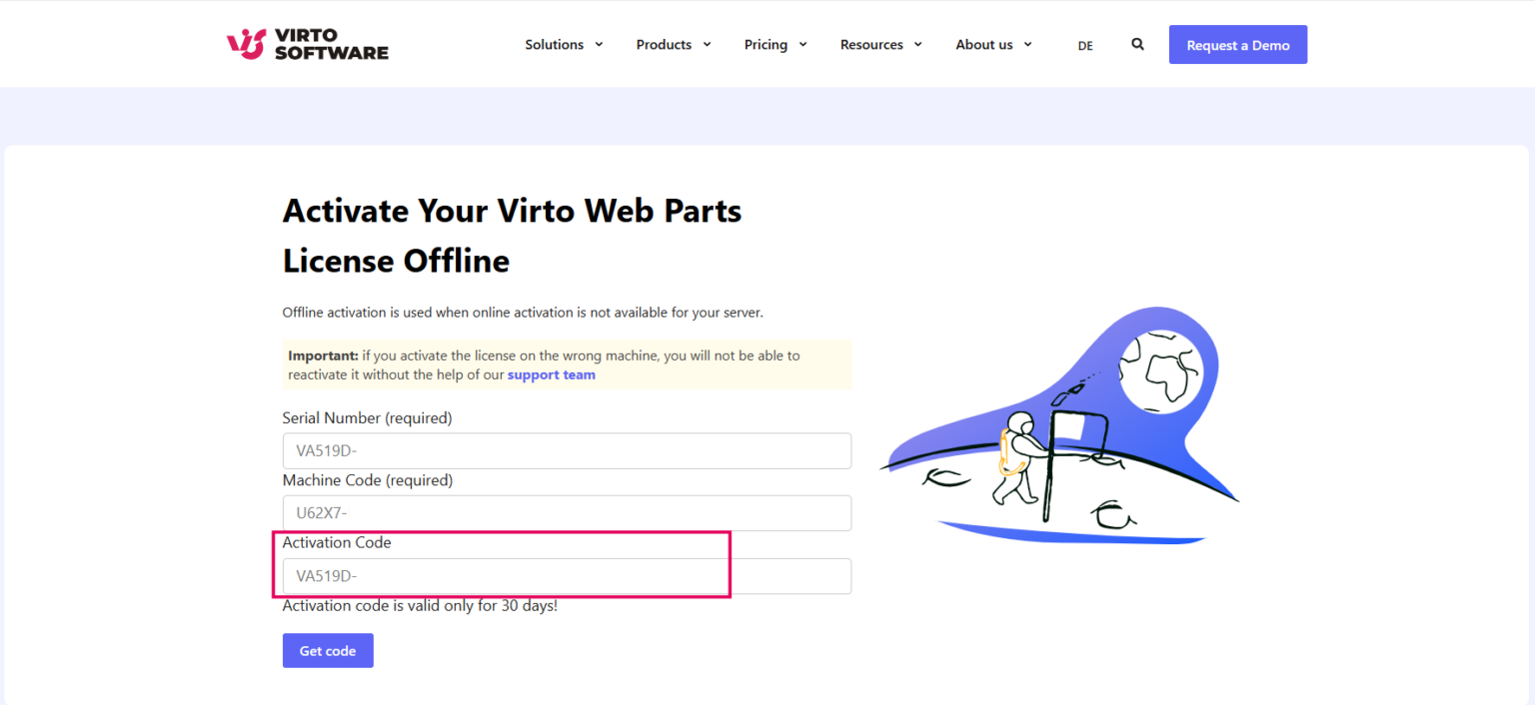Open the Resources menu
The width and height of the screenshot is (1535, 705).
871,44
